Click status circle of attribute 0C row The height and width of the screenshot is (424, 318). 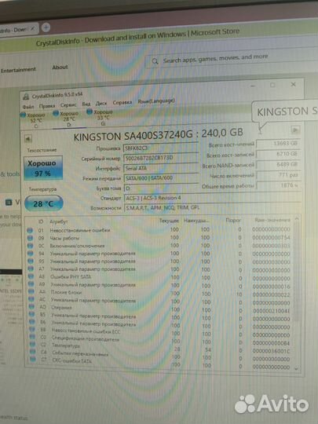[30, 246]
